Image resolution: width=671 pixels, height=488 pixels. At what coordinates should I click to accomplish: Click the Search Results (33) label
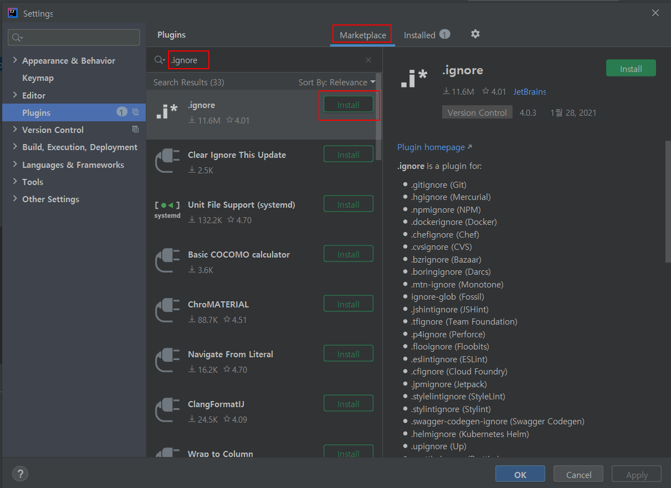189,82
